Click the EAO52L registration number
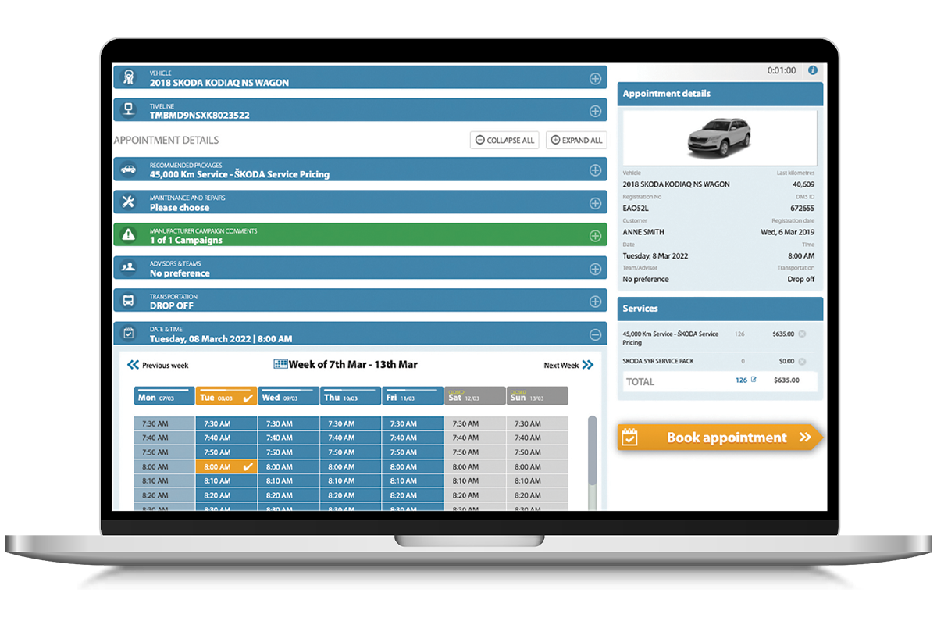 pyautogui.click(x=636, y=209)
